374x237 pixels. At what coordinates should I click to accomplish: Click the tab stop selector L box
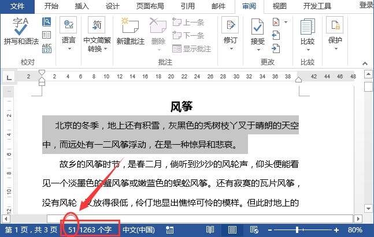click(x=9, y=78)
